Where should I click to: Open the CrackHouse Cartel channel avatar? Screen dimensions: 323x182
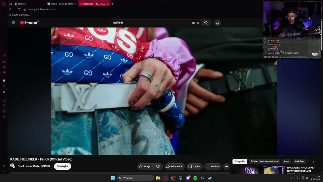click(x=12, y=166)
